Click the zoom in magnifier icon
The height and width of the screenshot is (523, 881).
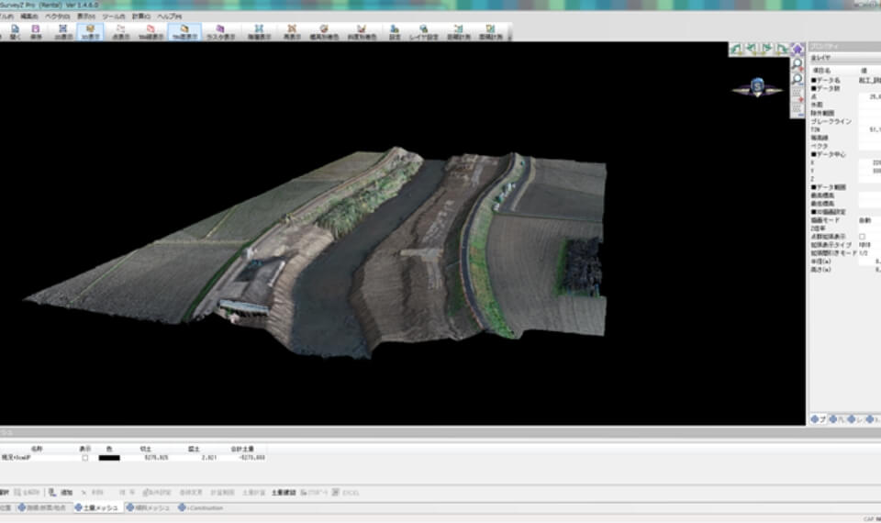click(797, 64)
